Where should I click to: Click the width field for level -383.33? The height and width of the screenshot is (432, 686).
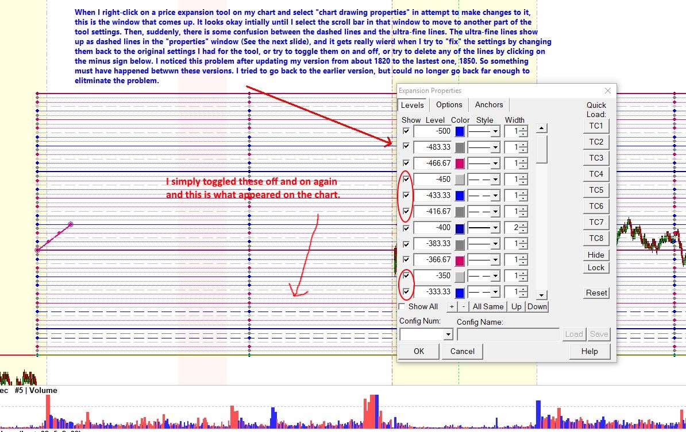(x=512, y=244)
